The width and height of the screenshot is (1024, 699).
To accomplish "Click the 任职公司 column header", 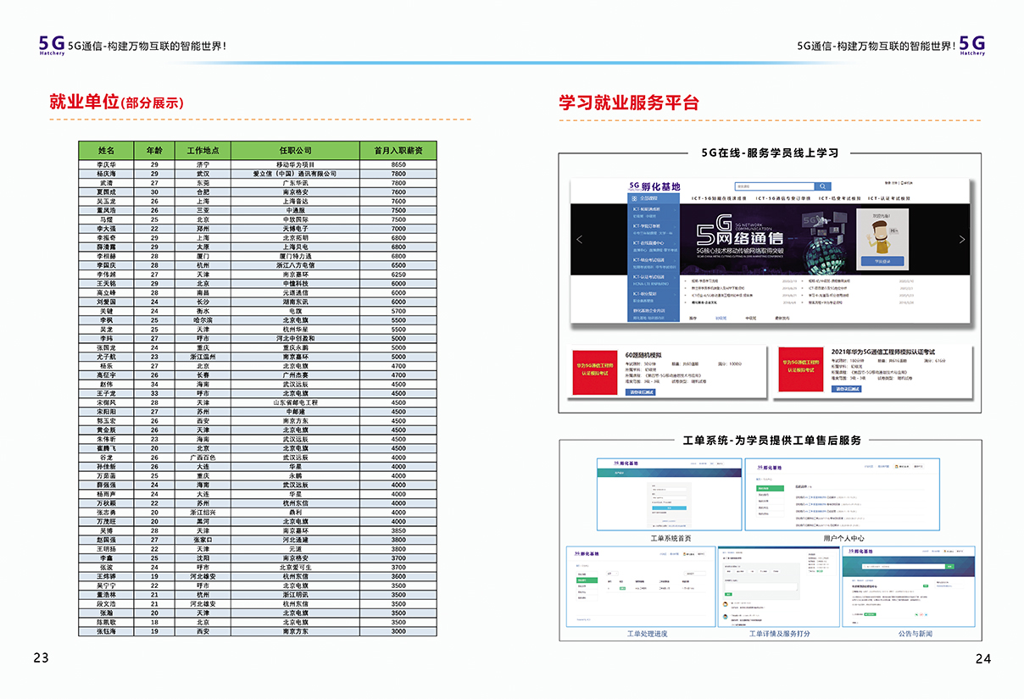I will [296, 150].
